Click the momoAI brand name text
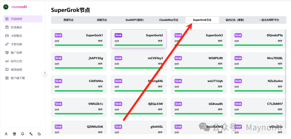The image size is (291, 139). 19,7
